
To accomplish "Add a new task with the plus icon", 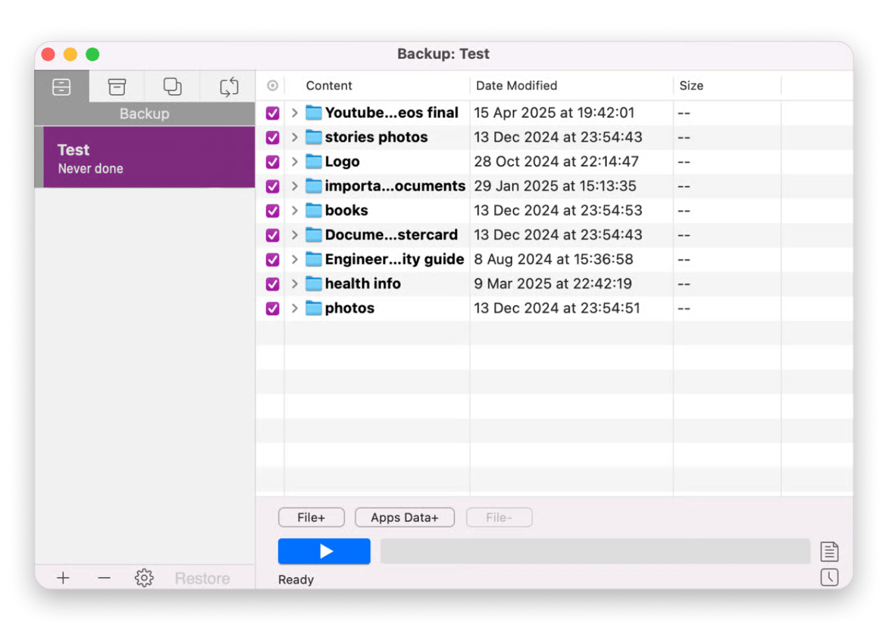I will point(63,578).
